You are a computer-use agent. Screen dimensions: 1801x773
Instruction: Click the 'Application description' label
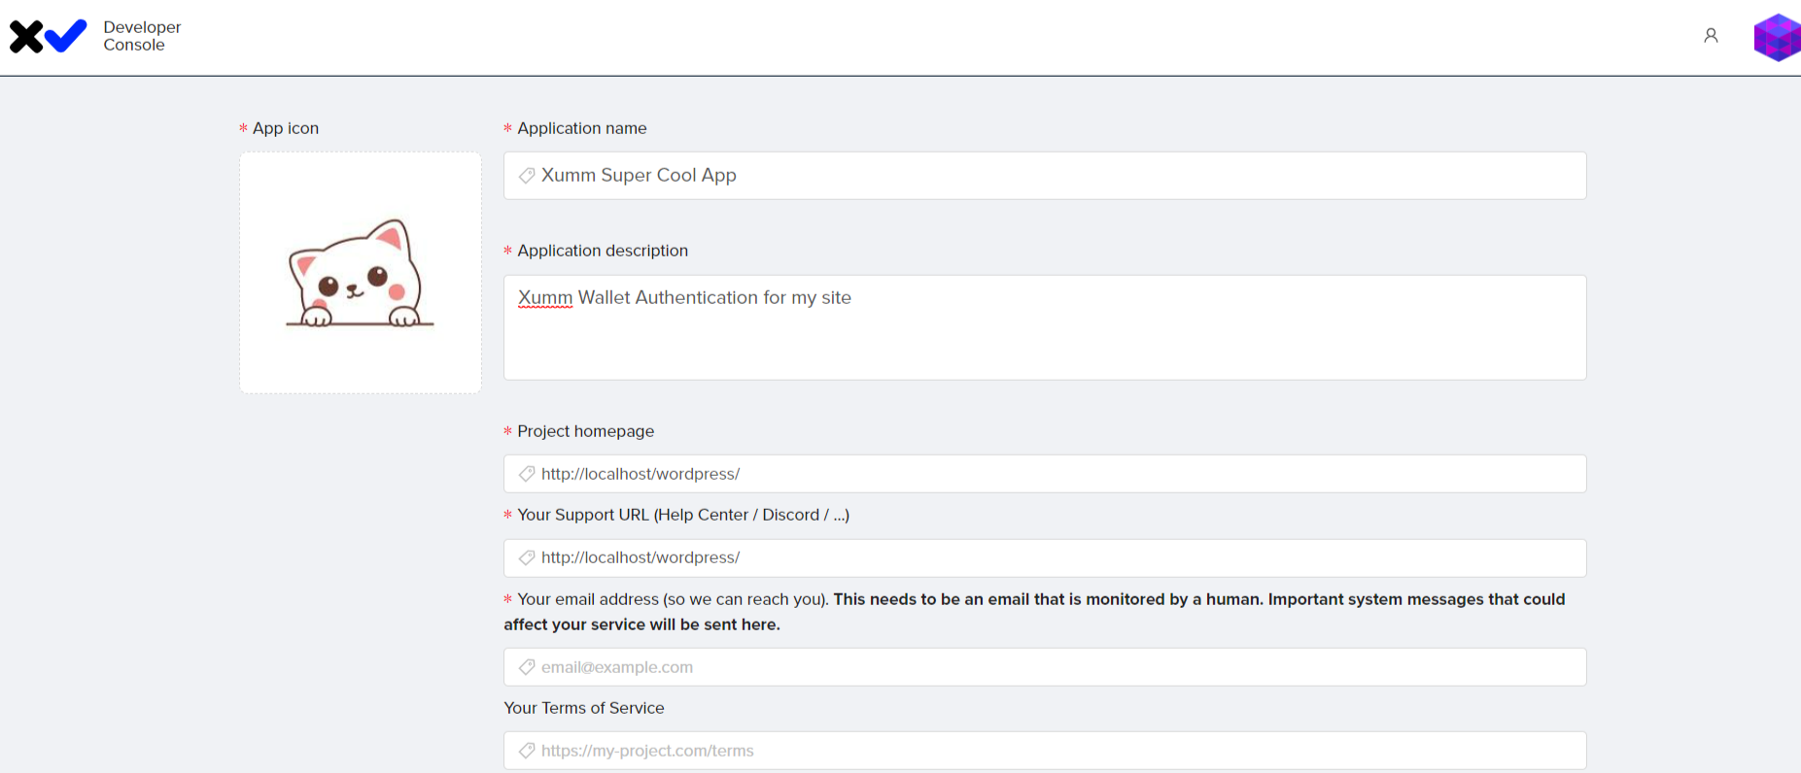(x=603, y=251)
